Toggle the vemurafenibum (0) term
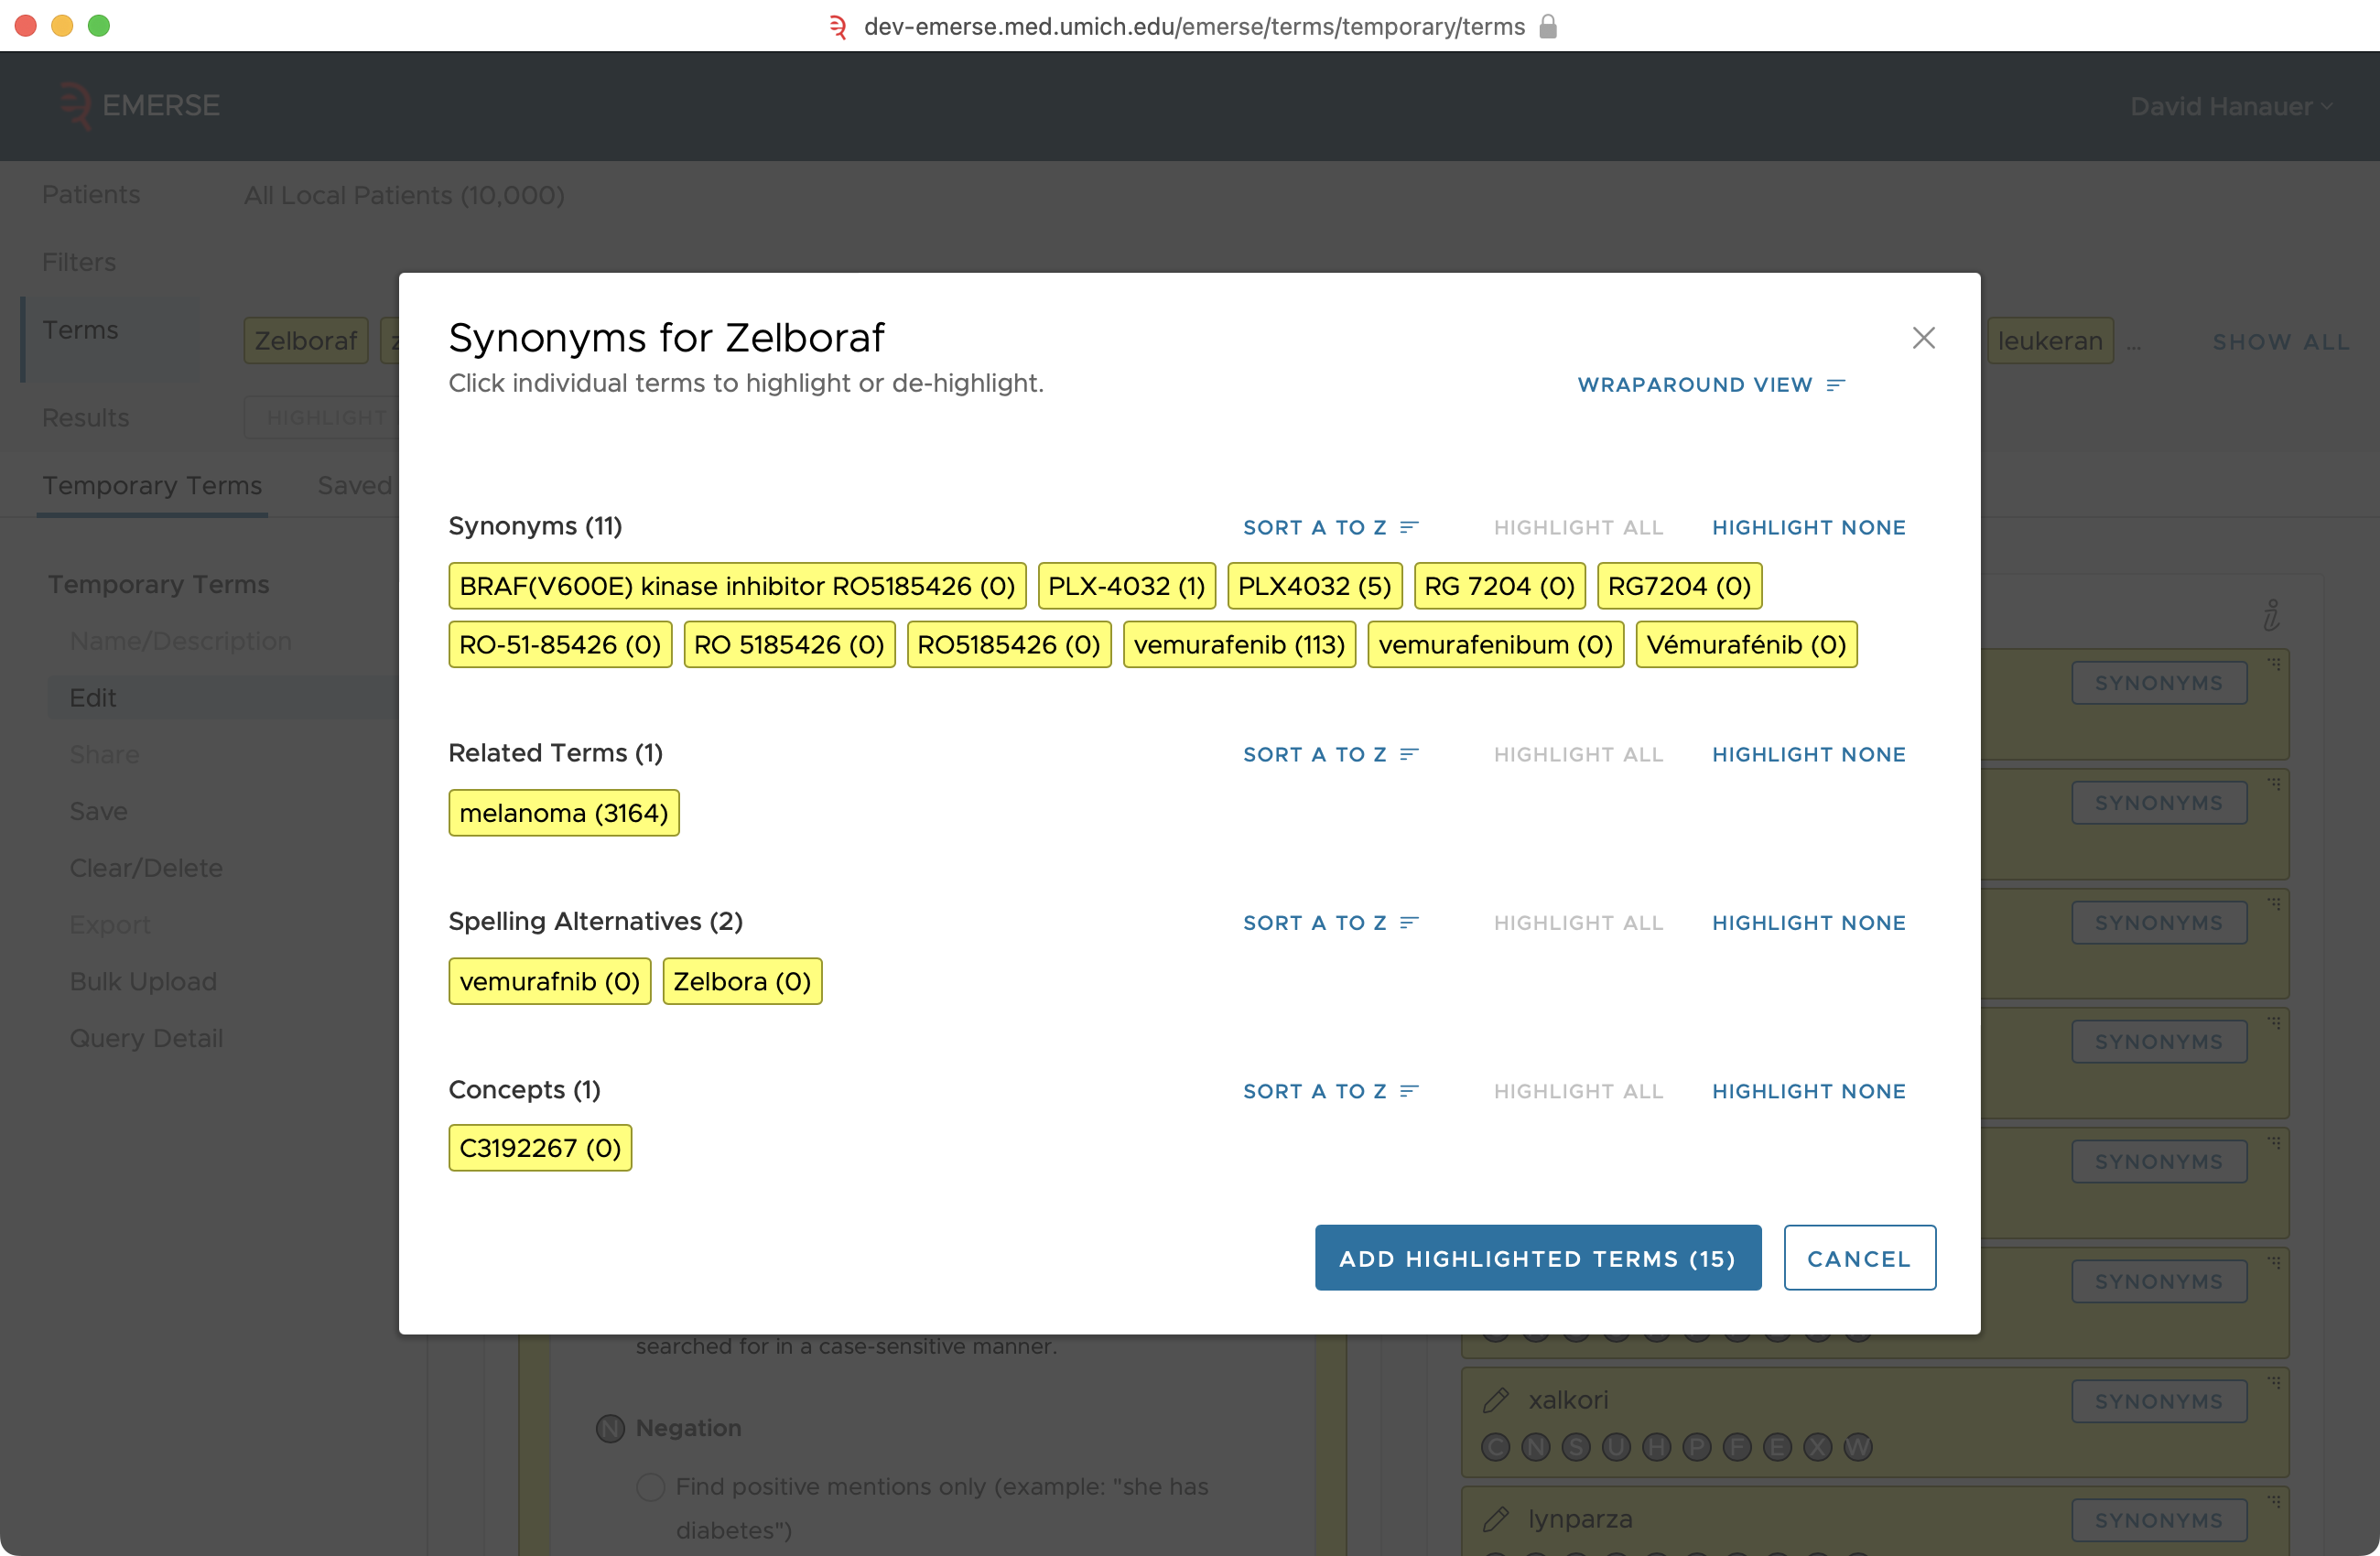Image resolution: width=2380 pixels, height=1556 pixels. [x=1495, y=645]
